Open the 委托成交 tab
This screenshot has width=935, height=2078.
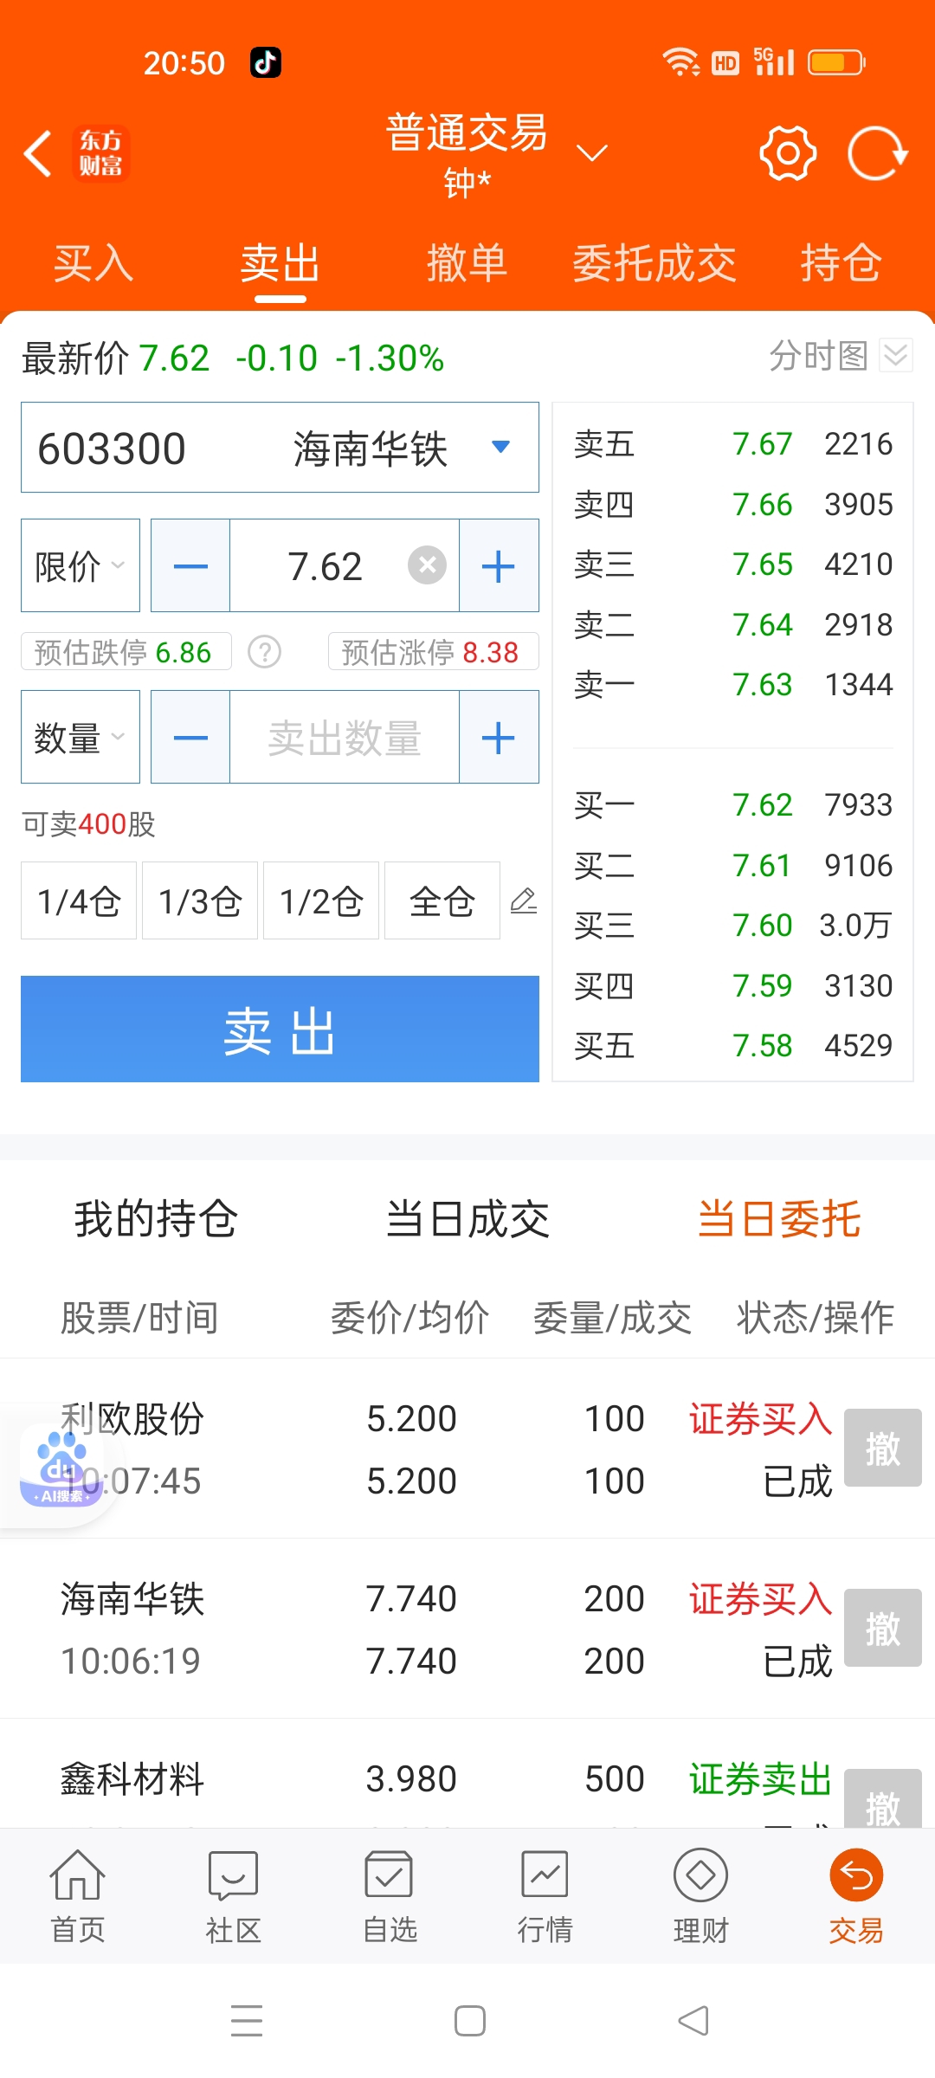[654, 263]
